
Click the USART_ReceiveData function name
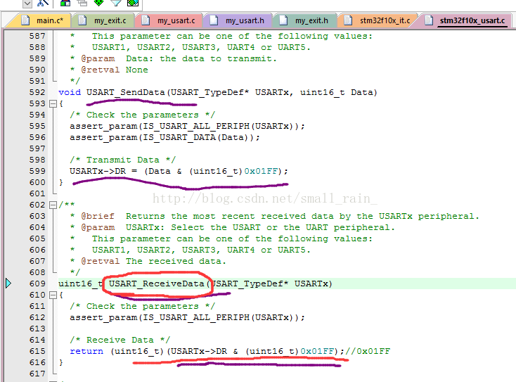[x=156, y=284]
